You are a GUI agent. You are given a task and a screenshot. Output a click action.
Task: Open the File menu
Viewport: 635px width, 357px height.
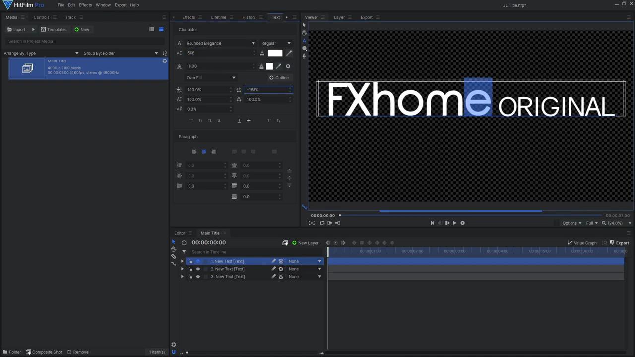point(61,5)
